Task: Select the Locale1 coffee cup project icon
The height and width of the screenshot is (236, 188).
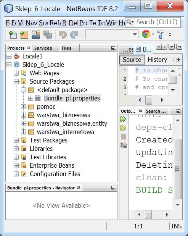Action: [x=16, y=56]
